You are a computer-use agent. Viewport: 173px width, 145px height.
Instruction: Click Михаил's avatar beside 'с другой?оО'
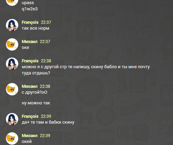12,89
